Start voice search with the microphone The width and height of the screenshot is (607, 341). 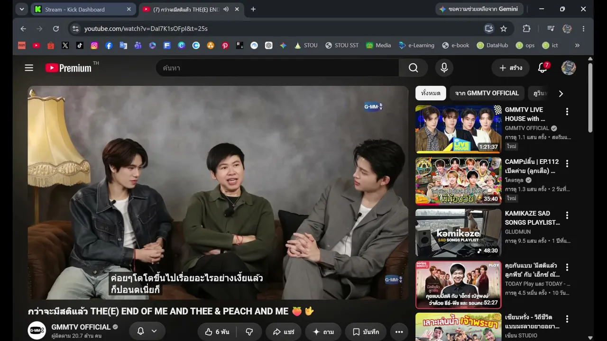pos(444,68)
